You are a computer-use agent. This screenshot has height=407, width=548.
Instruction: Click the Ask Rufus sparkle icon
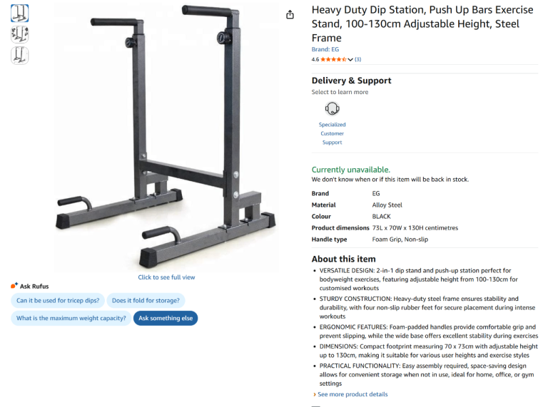pos(14,286)
